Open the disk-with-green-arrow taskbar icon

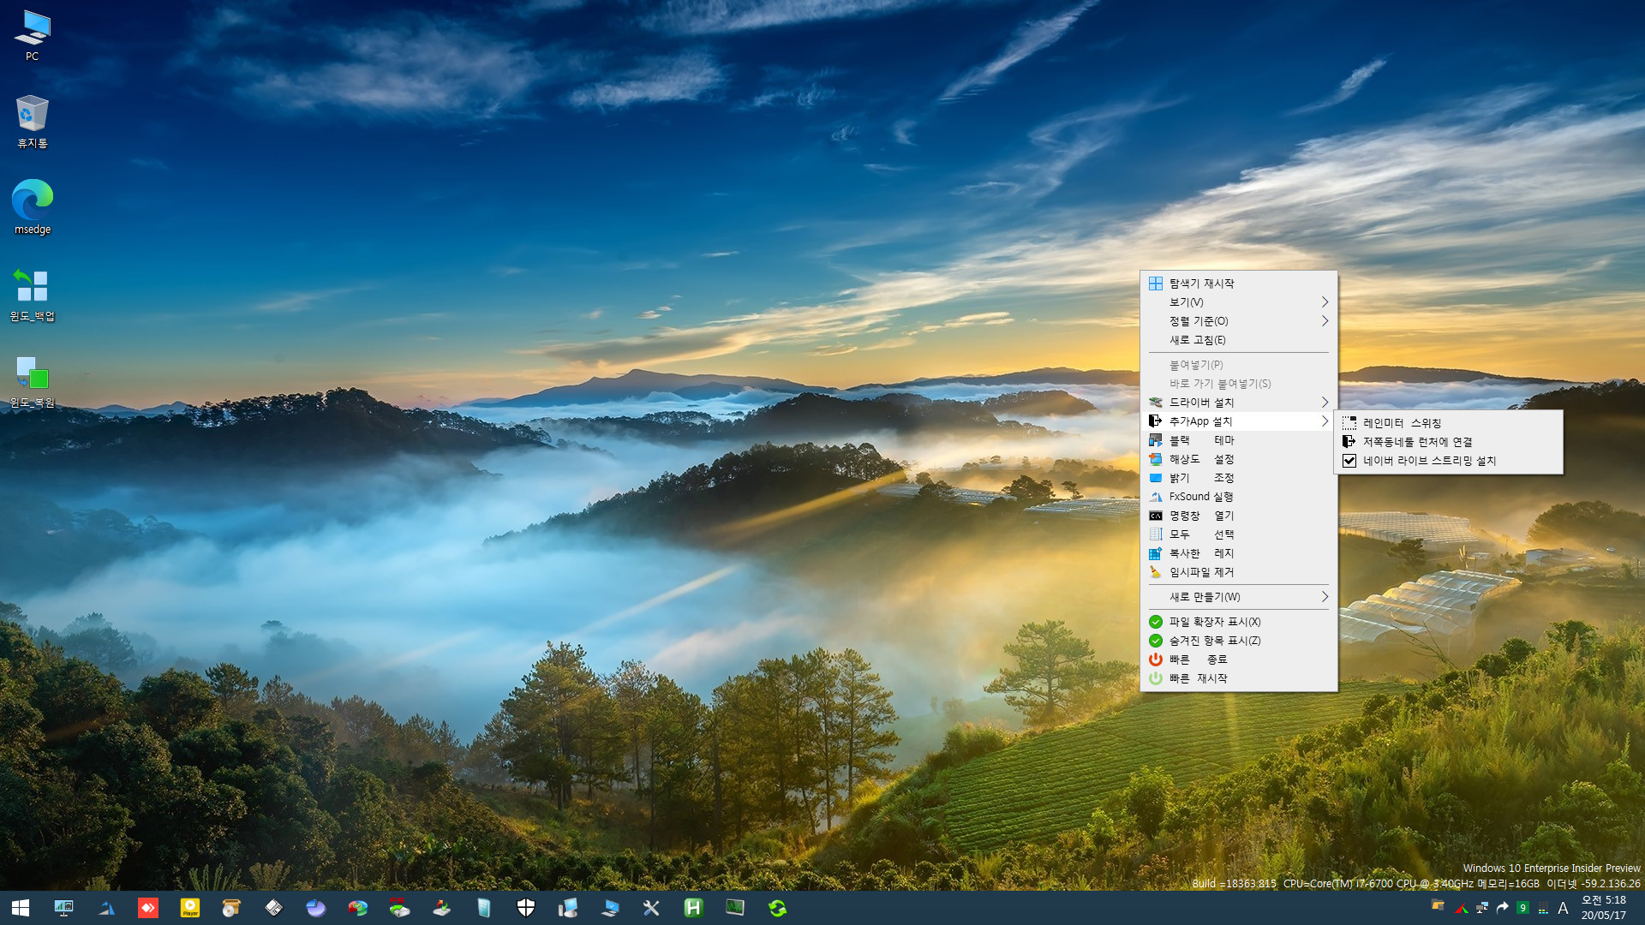(442, 908)
